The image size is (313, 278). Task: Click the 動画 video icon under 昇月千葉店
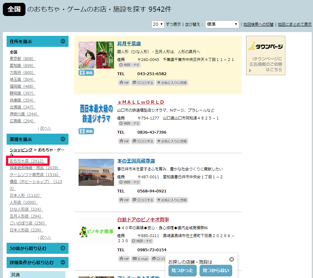click(x=86, y=73)
